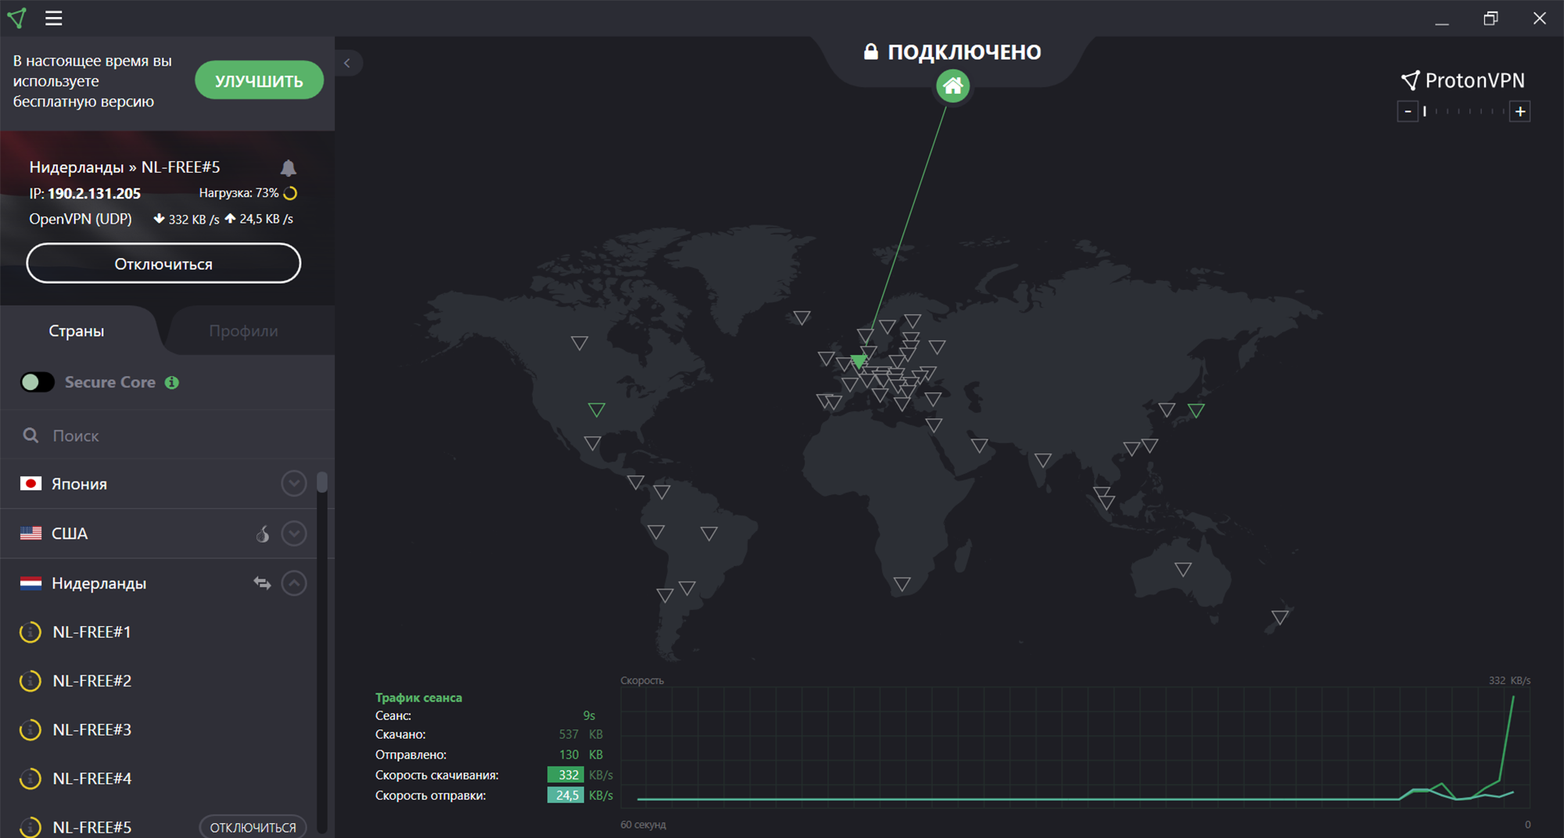The width and height of the screenshot is (1564, 838).
Task: Click the notification bell icon
Action: point(289,167)
